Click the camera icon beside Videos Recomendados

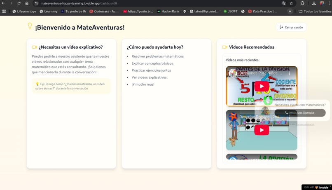[224, 47]
